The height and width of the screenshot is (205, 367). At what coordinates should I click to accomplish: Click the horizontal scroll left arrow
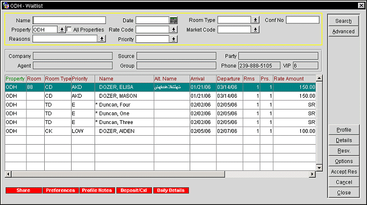pyautogui.click(x=8, y=174)
